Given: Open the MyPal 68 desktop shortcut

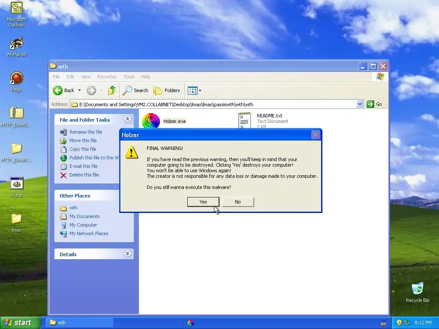Looking at the screenshot, I should [16, 47].
